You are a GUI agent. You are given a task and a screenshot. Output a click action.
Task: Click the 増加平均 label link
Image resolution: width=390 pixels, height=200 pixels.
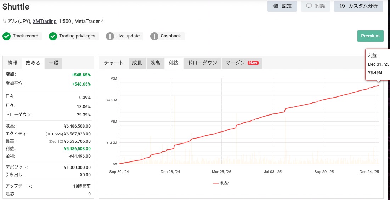coord(15,83)
